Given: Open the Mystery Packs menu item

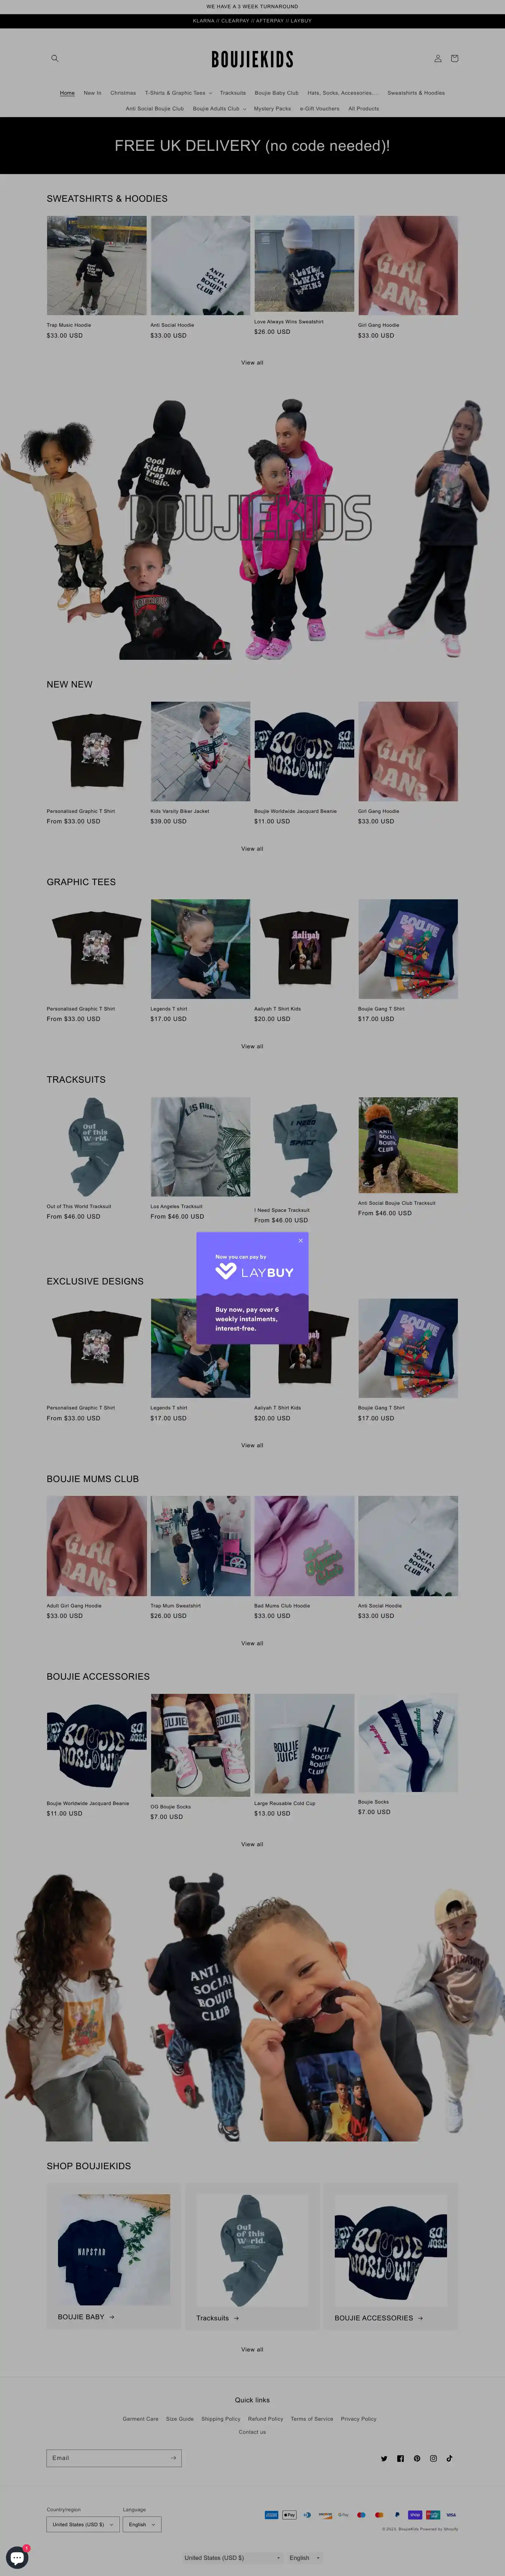Looking at the screenshot, I should click(272, 109).
